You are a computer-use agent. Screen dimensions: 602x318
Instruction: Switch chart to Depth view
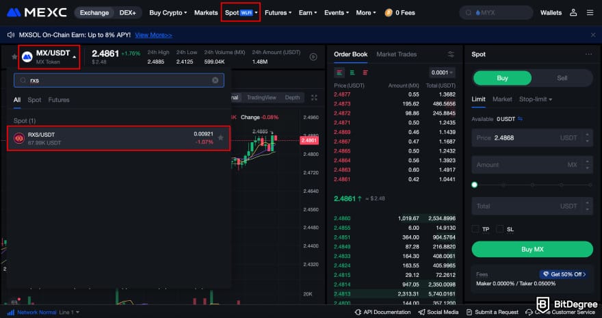coord(292,97)
